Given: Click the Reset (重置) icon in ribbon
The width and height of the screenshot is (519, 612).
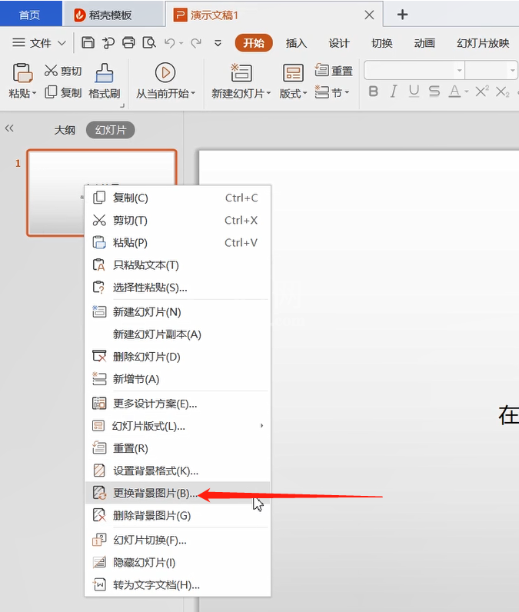Looking at the screenshot, I should click(x=322, y=70).
